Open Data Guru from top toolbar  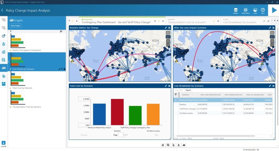point(245,11)
